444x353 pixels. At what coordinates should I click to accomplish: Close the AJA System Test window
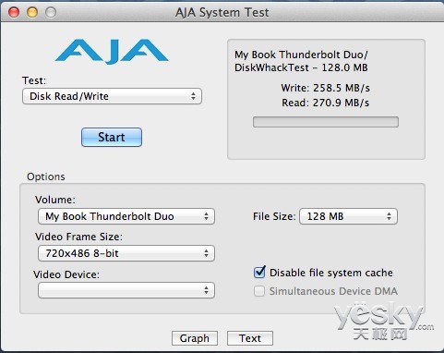[x=14, y=12]
